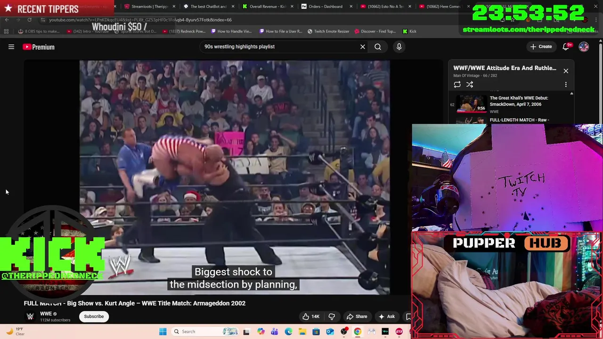The height and width of the screenshot is (339, 603).
Task: Open the Kick bookmark
Action: (409, 31)
